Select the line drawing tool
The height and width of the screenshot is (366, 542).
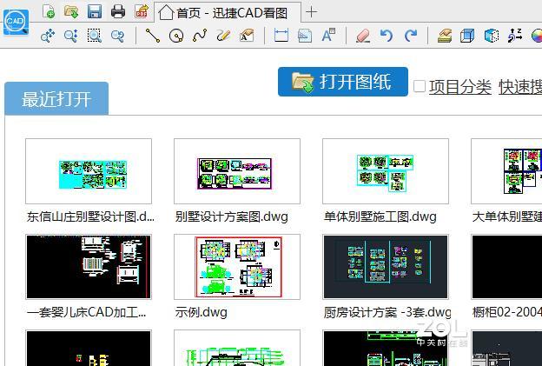tap(153, 36)
